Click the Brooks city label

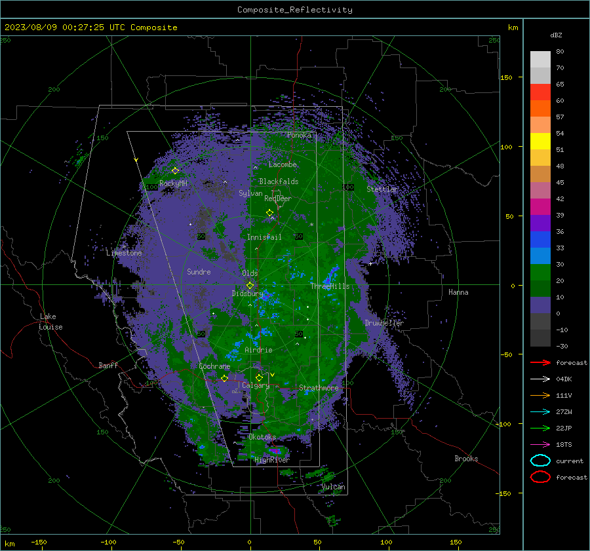click(466, 459)
